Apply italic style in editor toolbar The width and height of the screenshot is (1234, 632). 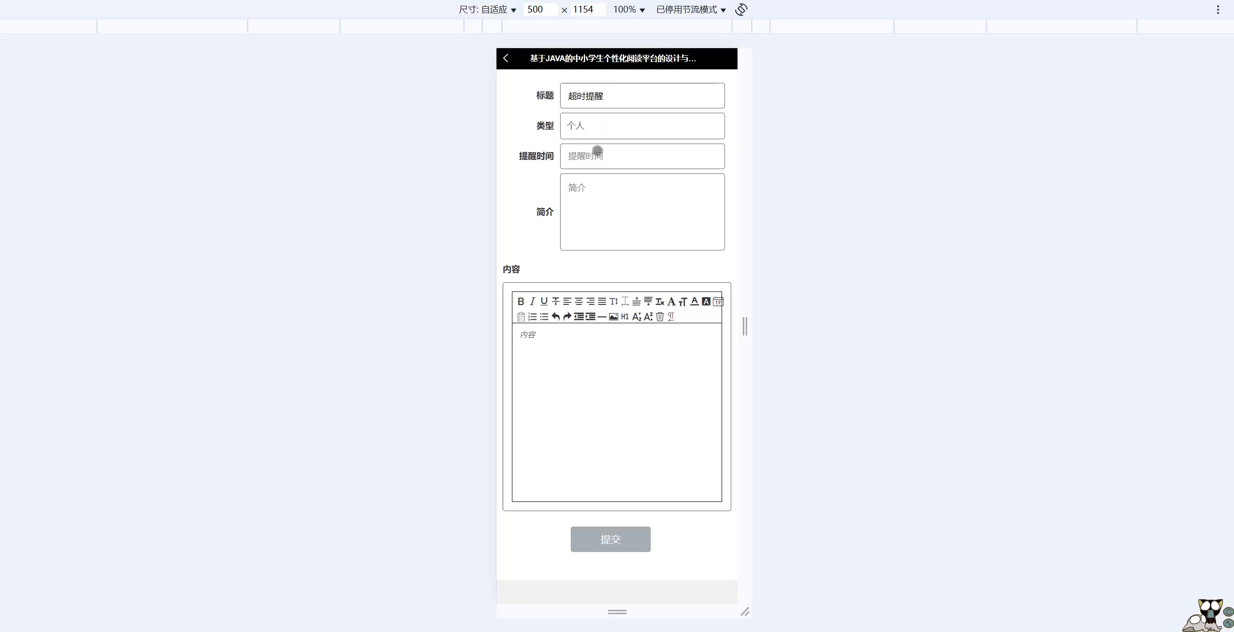point(532,302)
